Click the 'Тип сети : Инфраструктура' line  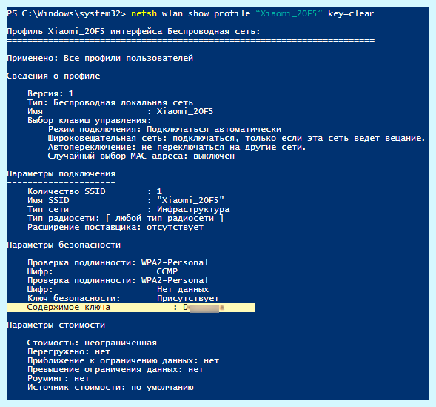pos(129,209)
